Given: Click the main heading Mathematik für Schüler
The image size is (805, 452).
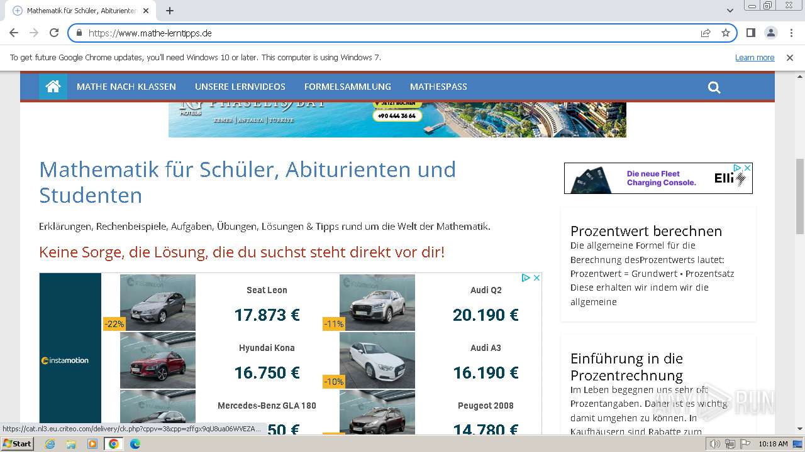Looking at the screenshot, I should (248, 182).
